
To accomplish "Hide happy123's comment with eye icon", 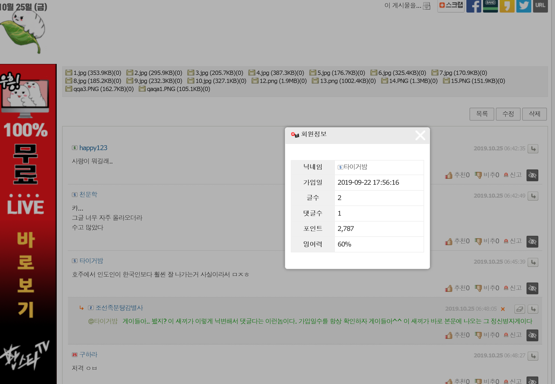I will [x=532, y=176].
